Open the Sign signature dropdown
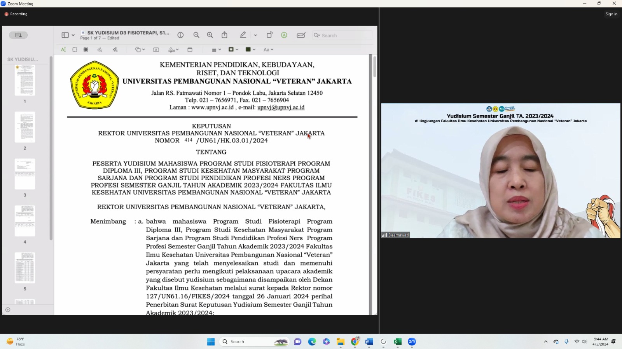 pyautogui.click(x=173, y=50)
